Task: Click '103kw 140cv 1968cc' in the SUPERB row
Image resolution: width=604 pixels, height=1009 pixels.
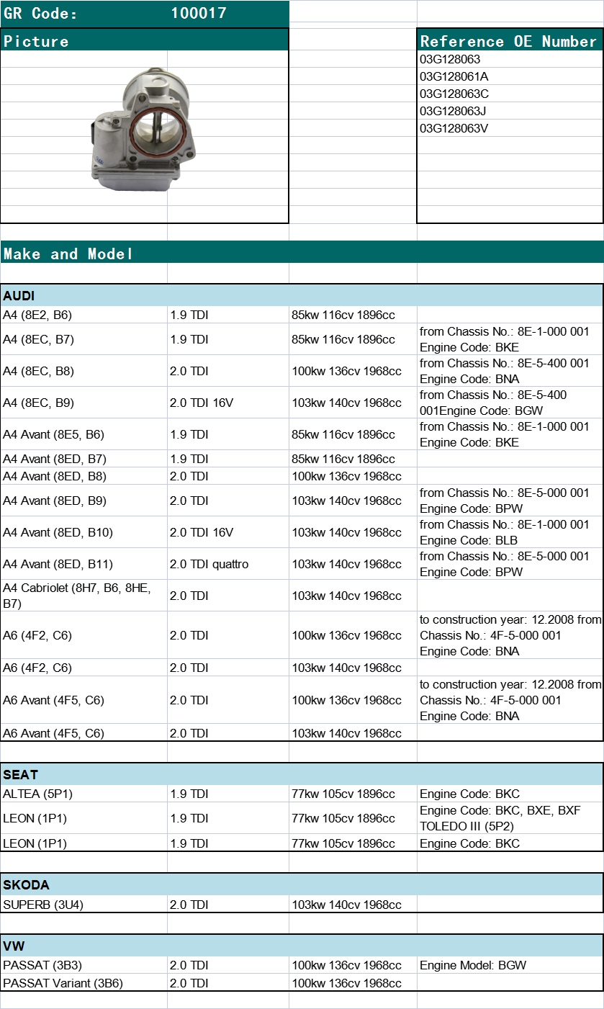Action: pyautogui.click(x=353, y=905)
